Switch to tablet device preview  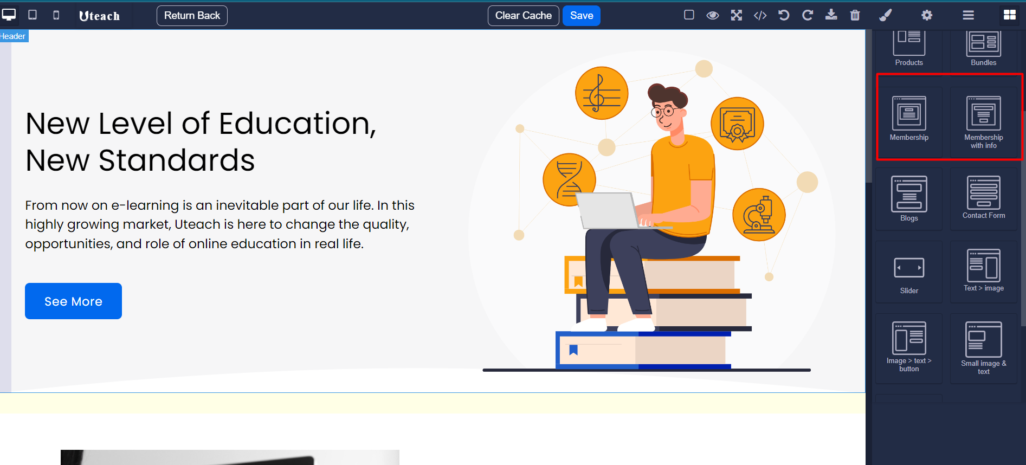33,15
